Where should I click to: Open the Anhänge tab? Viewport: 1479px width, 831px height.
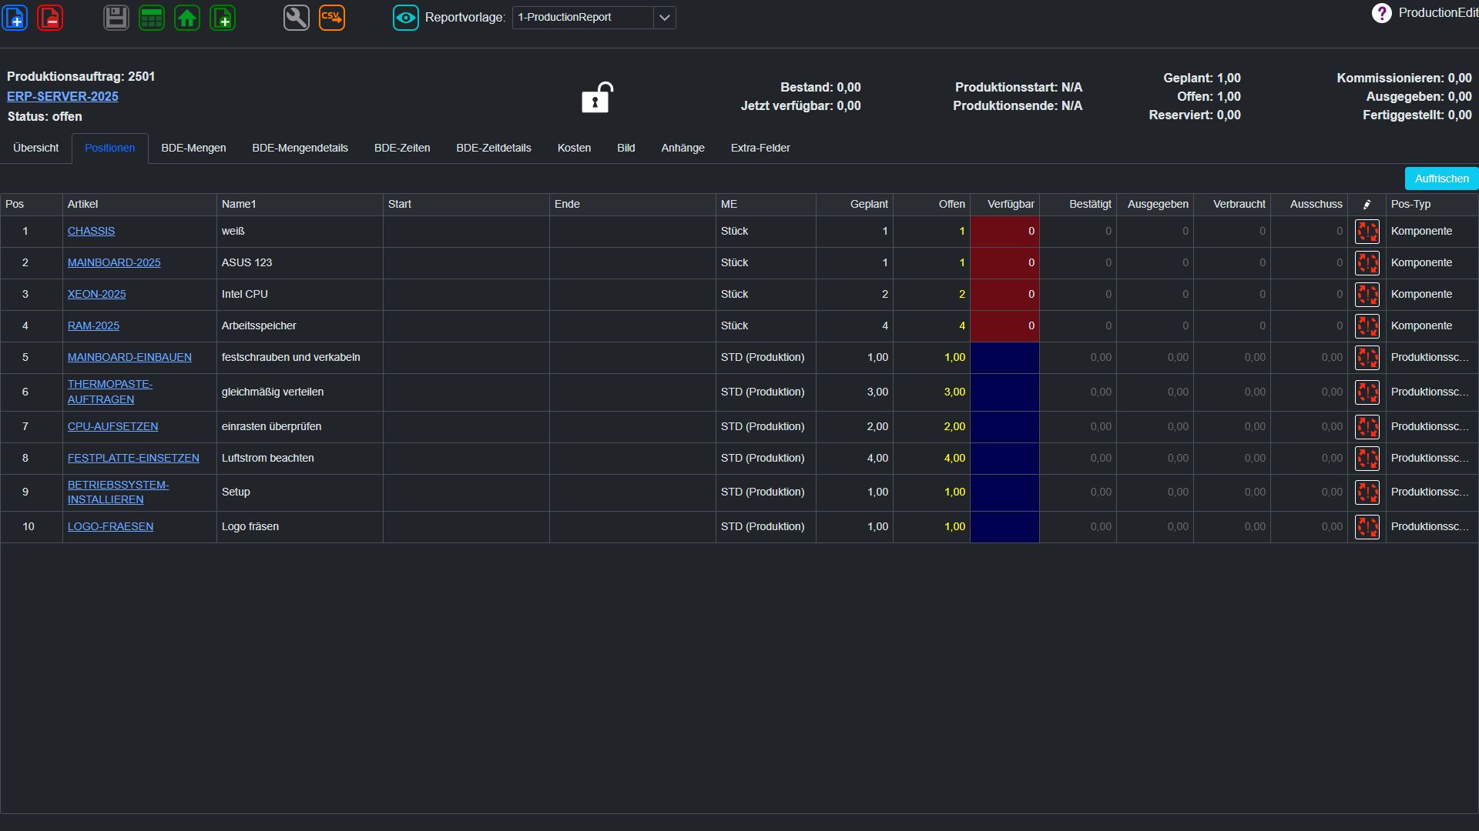click(682, 148)
